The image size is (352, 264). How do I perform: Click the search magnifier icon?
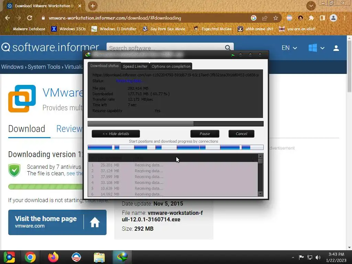[x=228, y=47]
